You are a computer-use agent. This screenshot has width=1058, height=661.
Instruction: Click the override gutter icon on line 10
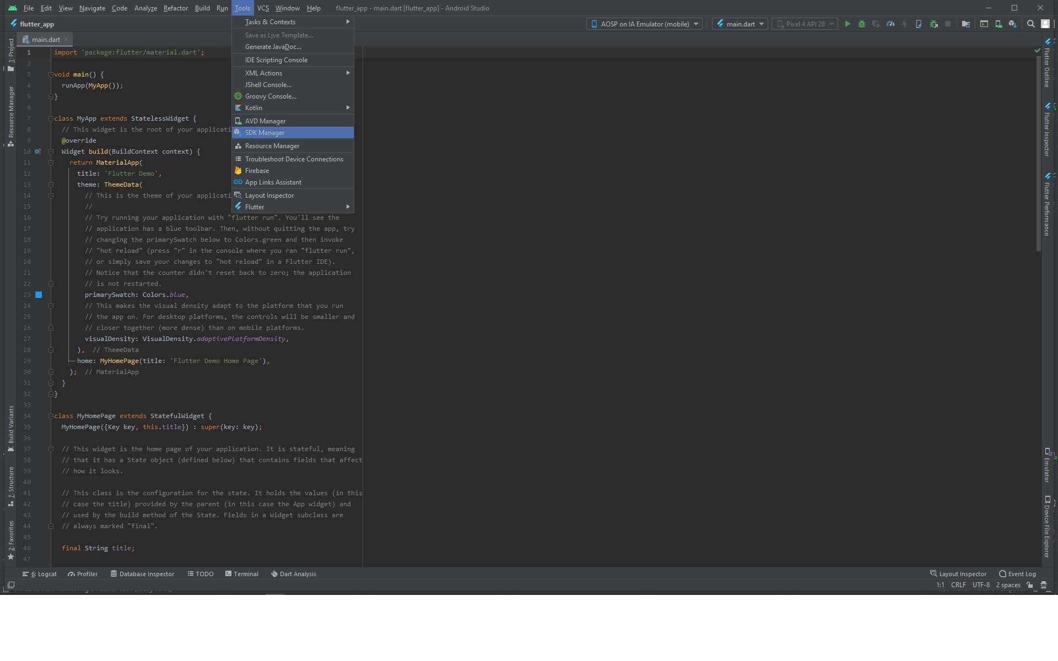pyautogui.click(x=37, y=151)
